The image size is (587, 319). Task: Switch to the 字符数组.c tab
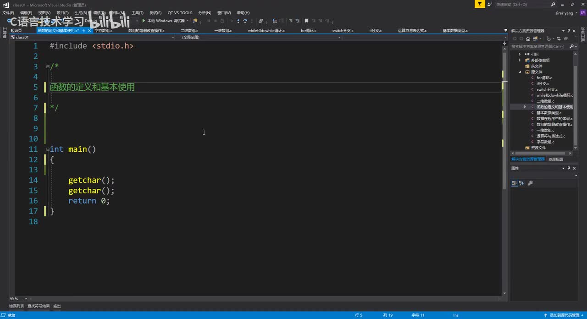coord(104,31)
